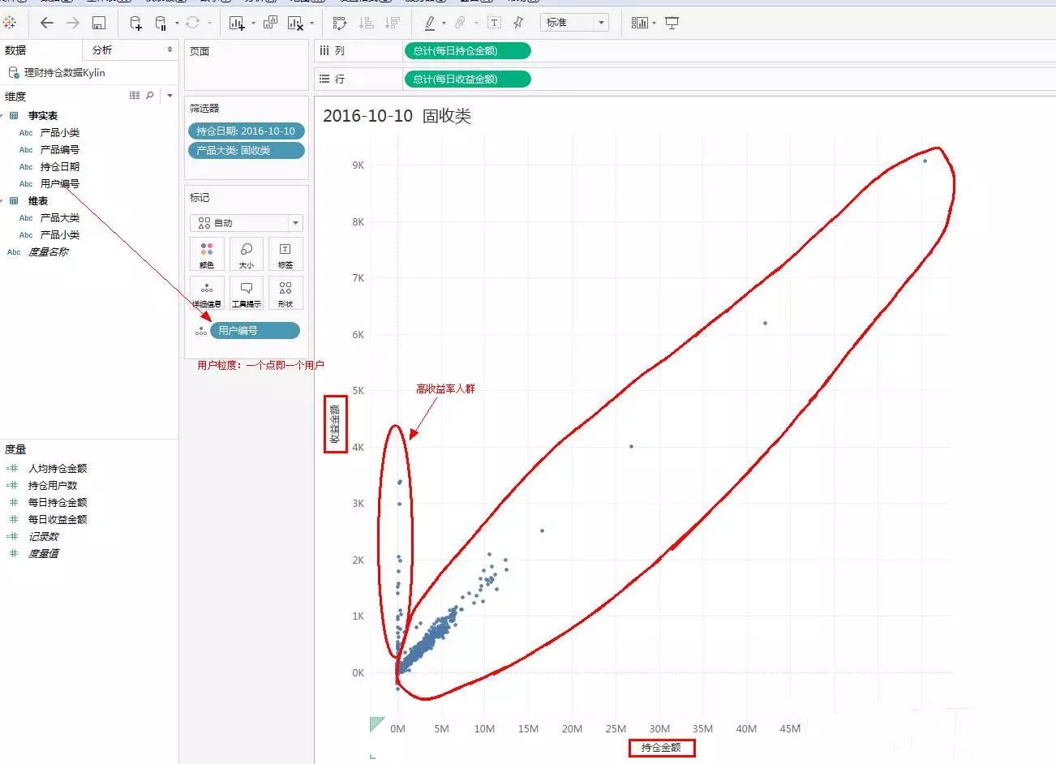Open the 标签 label marks button
Image resolution: width=1056 pixels, height=764 pixels.
(x=285, y=254)
